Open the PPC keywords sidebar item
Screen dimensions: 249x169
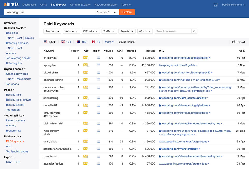[x=15, y=141]
